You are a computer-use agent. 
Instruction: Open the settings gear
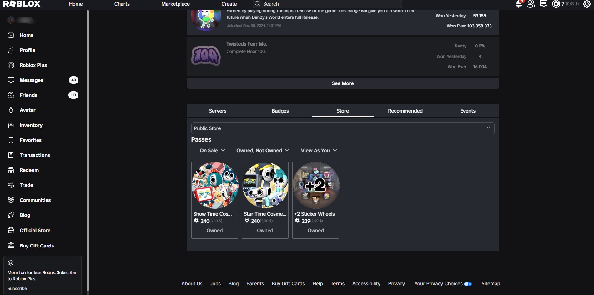[x=587, y=4]
